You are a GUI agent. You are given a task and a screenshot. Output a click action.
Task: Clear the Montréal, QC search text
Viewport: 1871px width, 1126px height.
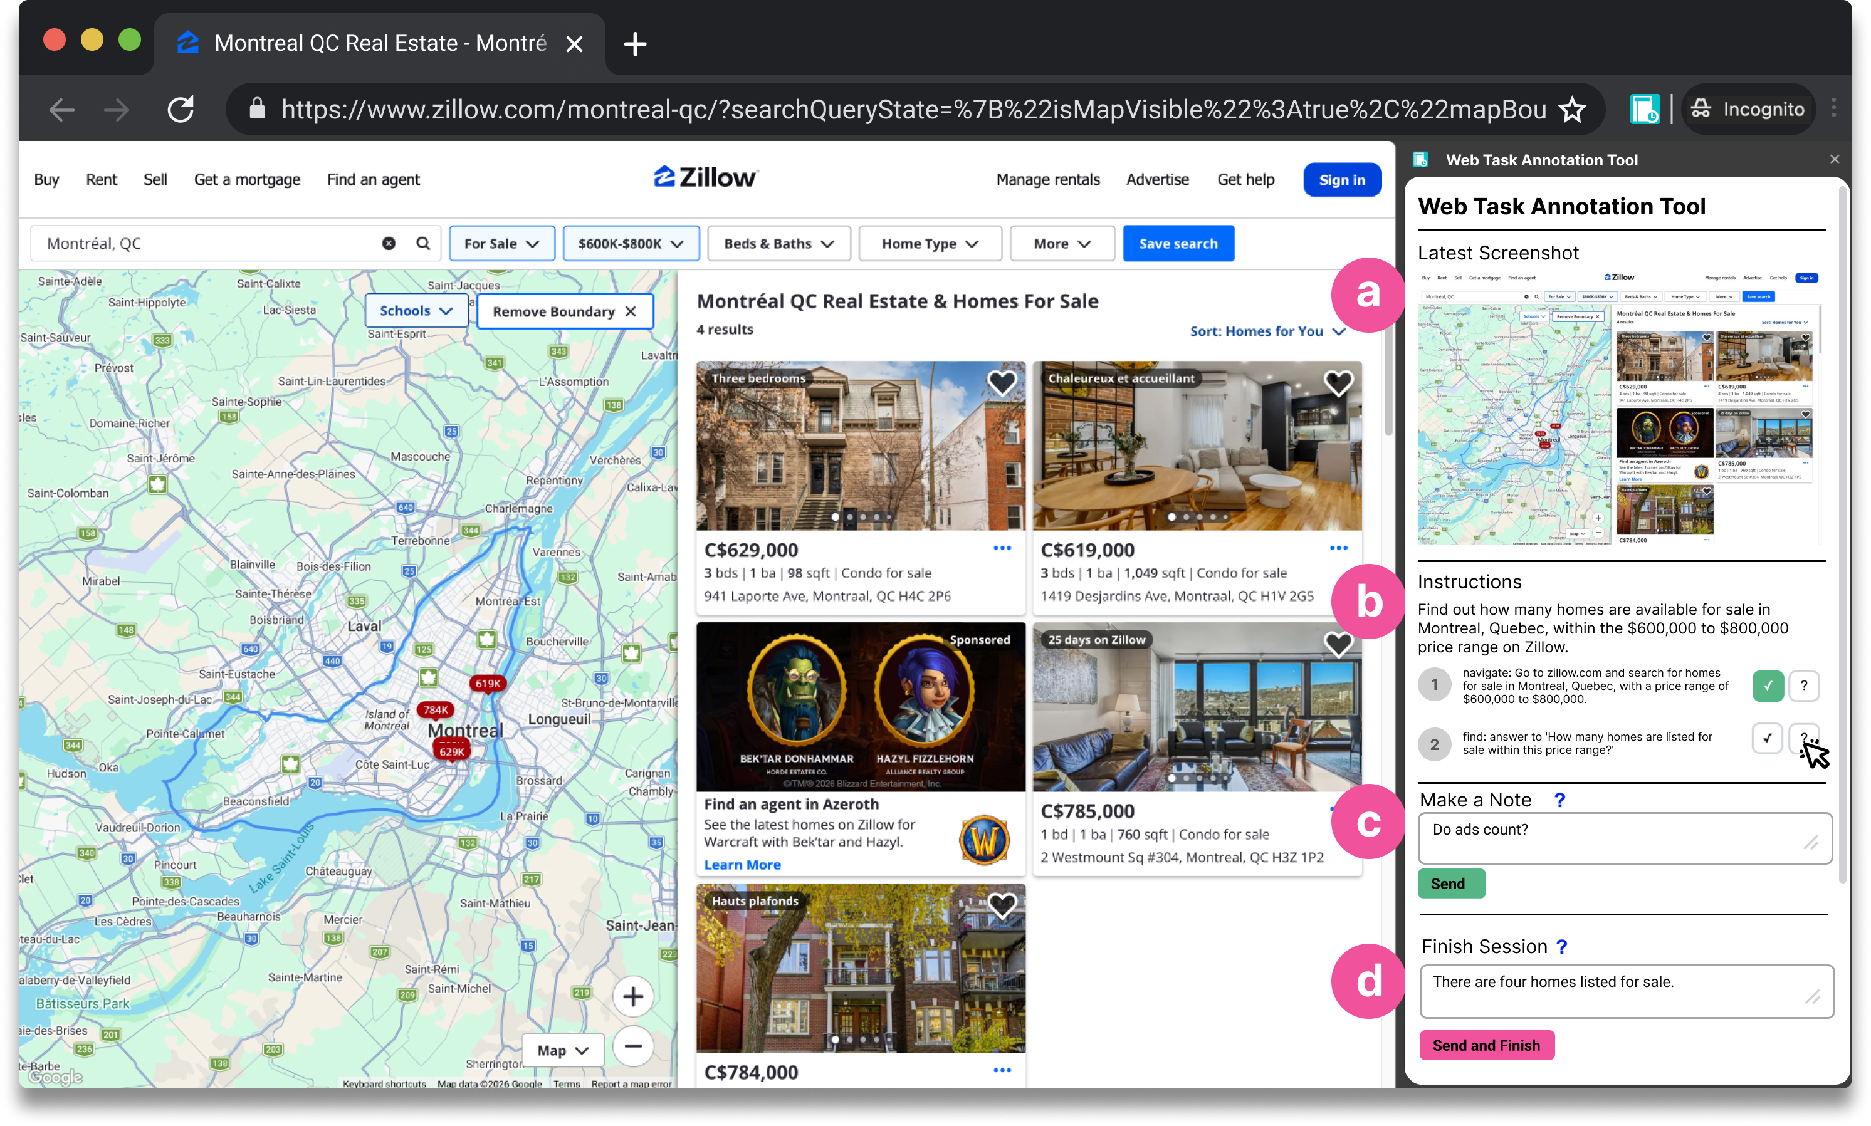[x=389, y=244]
